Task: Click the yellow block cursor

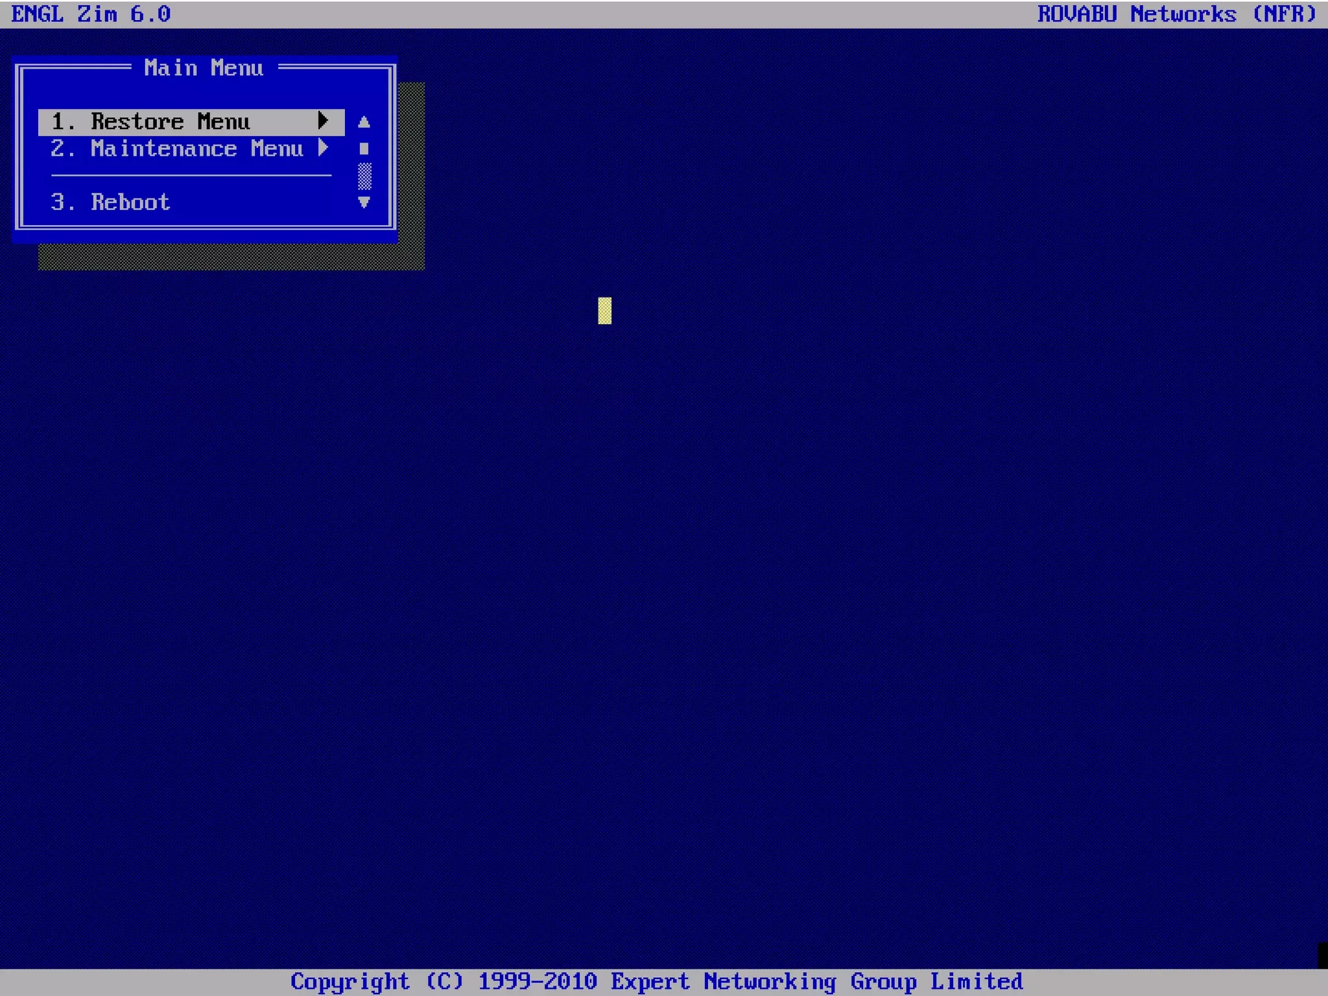Action: [604, 311]
